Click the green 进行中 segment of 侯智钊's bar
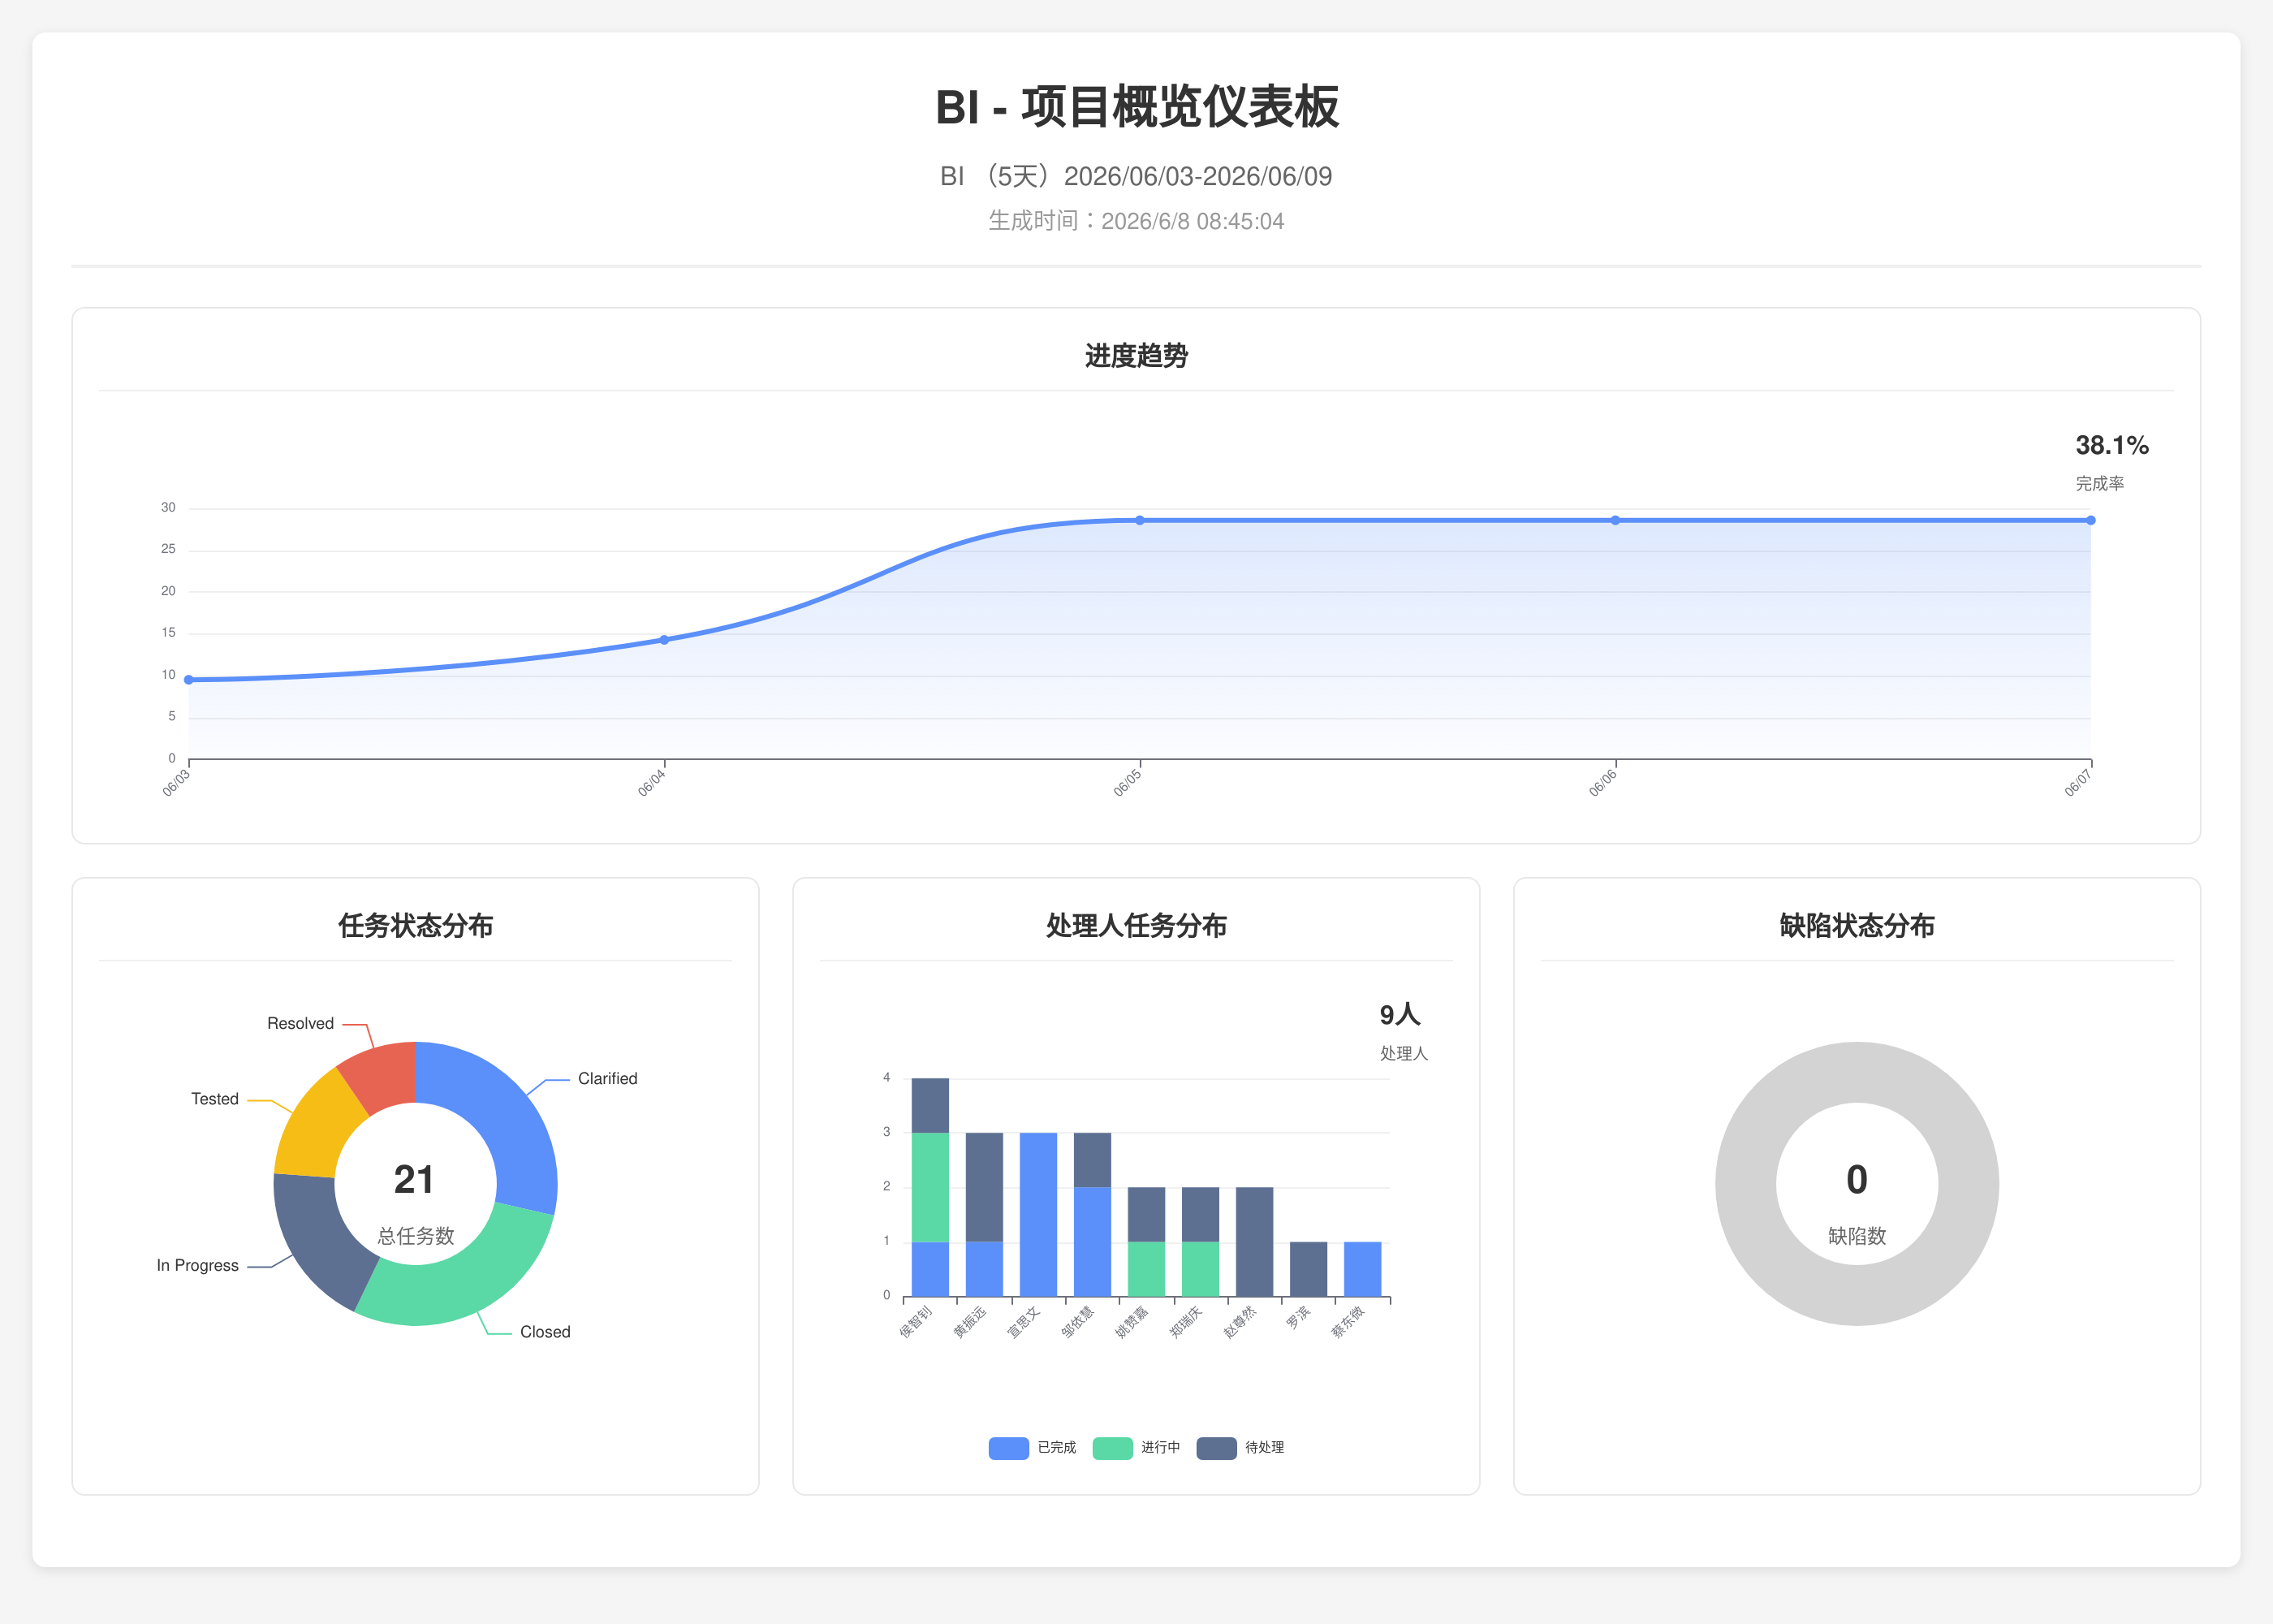The image size is (2273, 1624). point(930,1188)
